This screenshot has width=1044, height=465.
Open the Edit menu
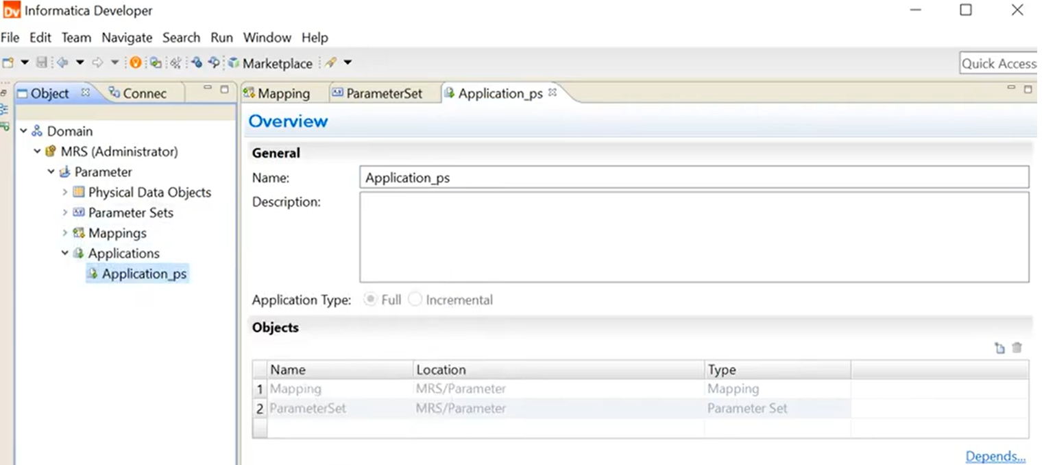pyautogui.click(x=40, y=38)
